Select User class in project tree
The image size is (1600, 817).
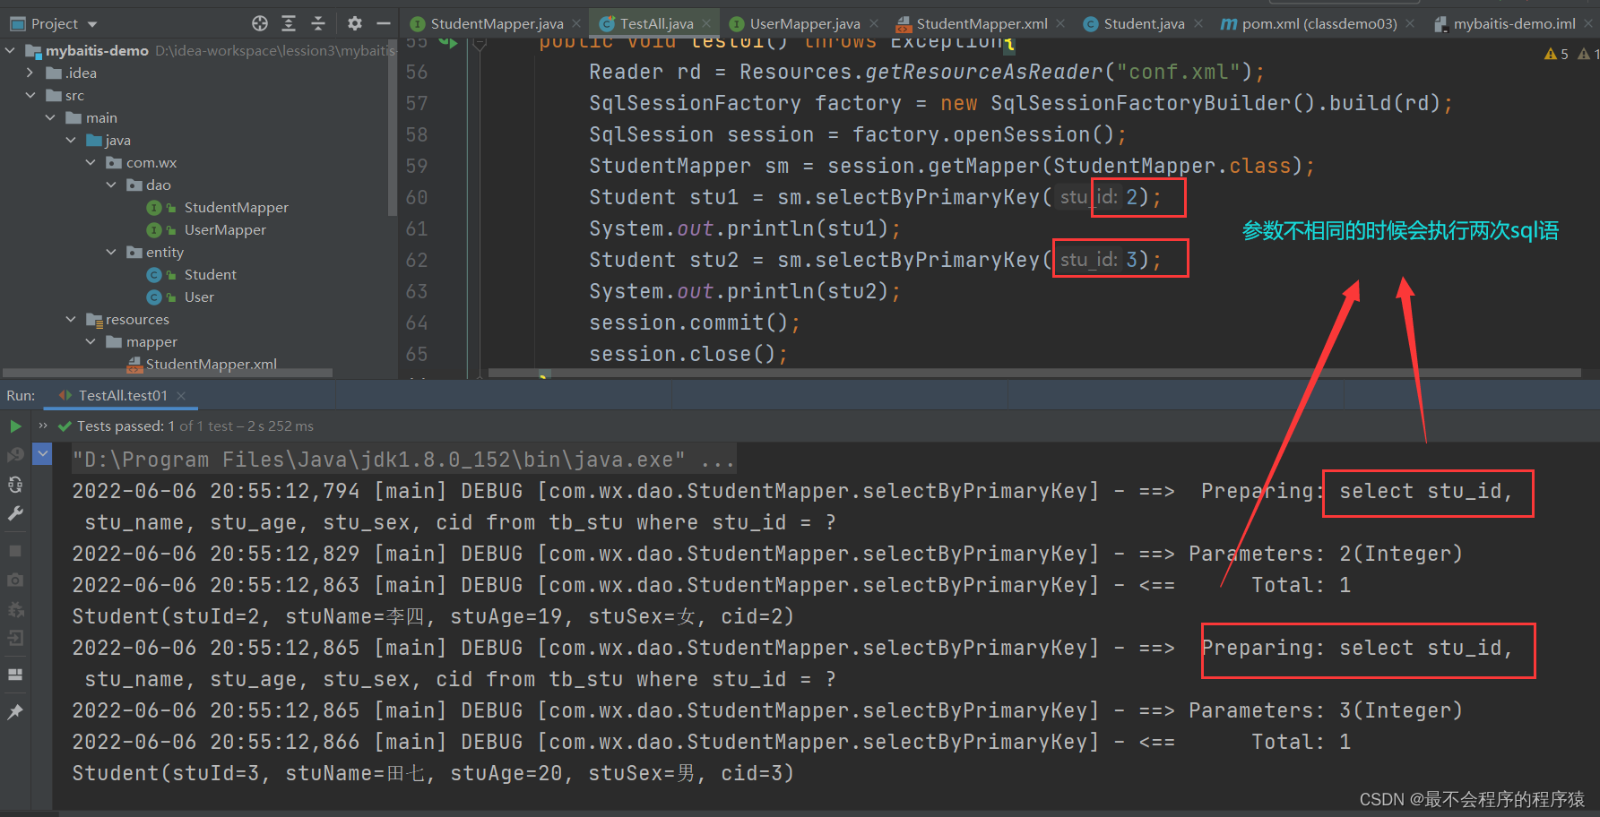(199, 297)
